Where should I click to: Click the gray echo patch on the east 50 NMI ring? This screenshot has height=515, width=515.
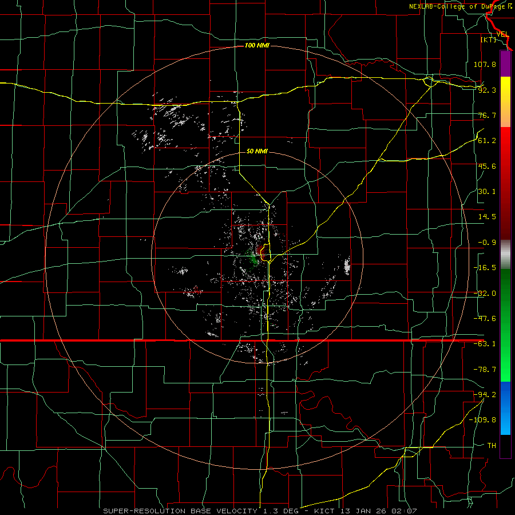pyautogui.click(x=347, y=266)
